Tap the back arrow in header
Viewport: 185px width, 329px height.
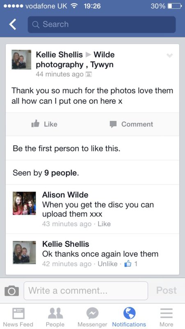pos(13,24)
